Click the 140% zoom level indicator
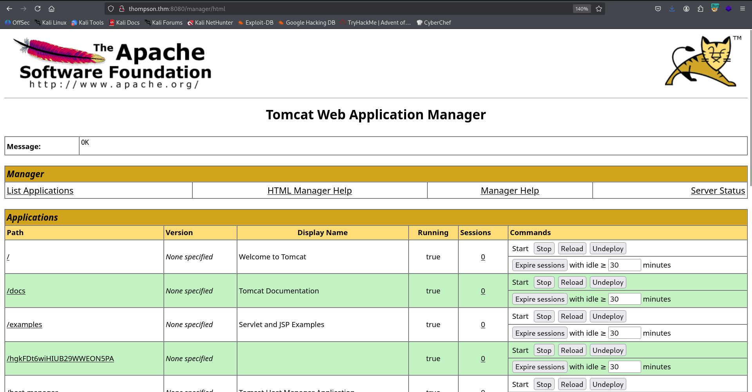Image resolution: width=752 pixels, height=392 pixels. click(x=582, y=9)
